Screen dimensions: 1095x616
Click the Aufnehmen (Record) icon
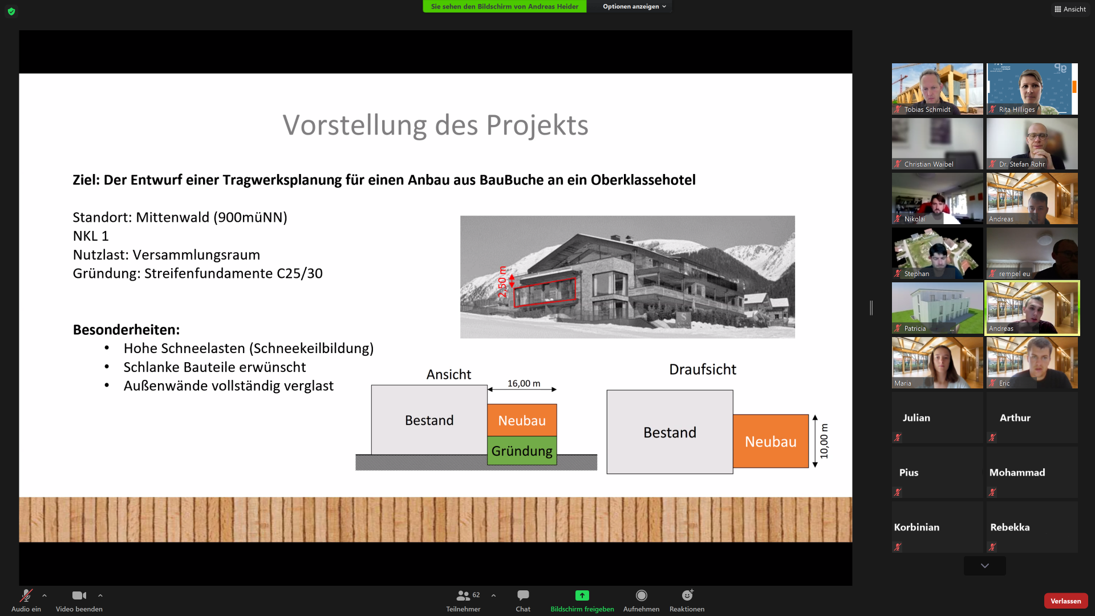pyautogui.click(x=642, y=594)
